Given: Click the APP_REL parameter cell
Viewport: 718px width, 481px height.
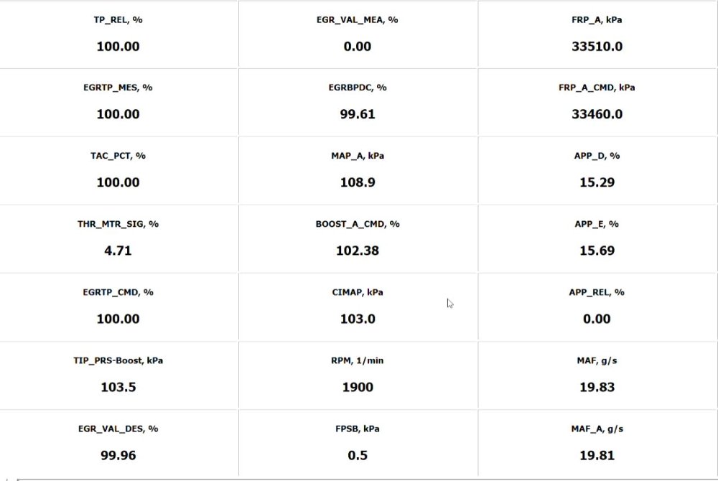Looking at the screenshot, I should point(597,307).
